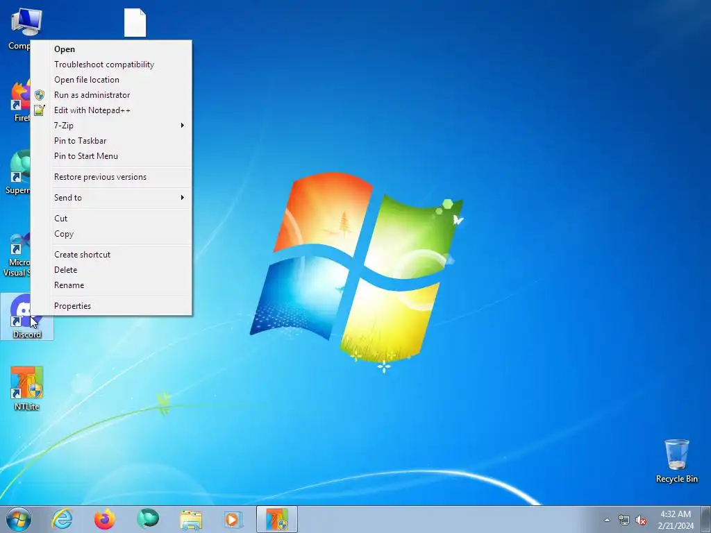This screenshot has width=711, height=533.
Task: Launch Supermium from the taskbar
Action: (x=148, y=519)
